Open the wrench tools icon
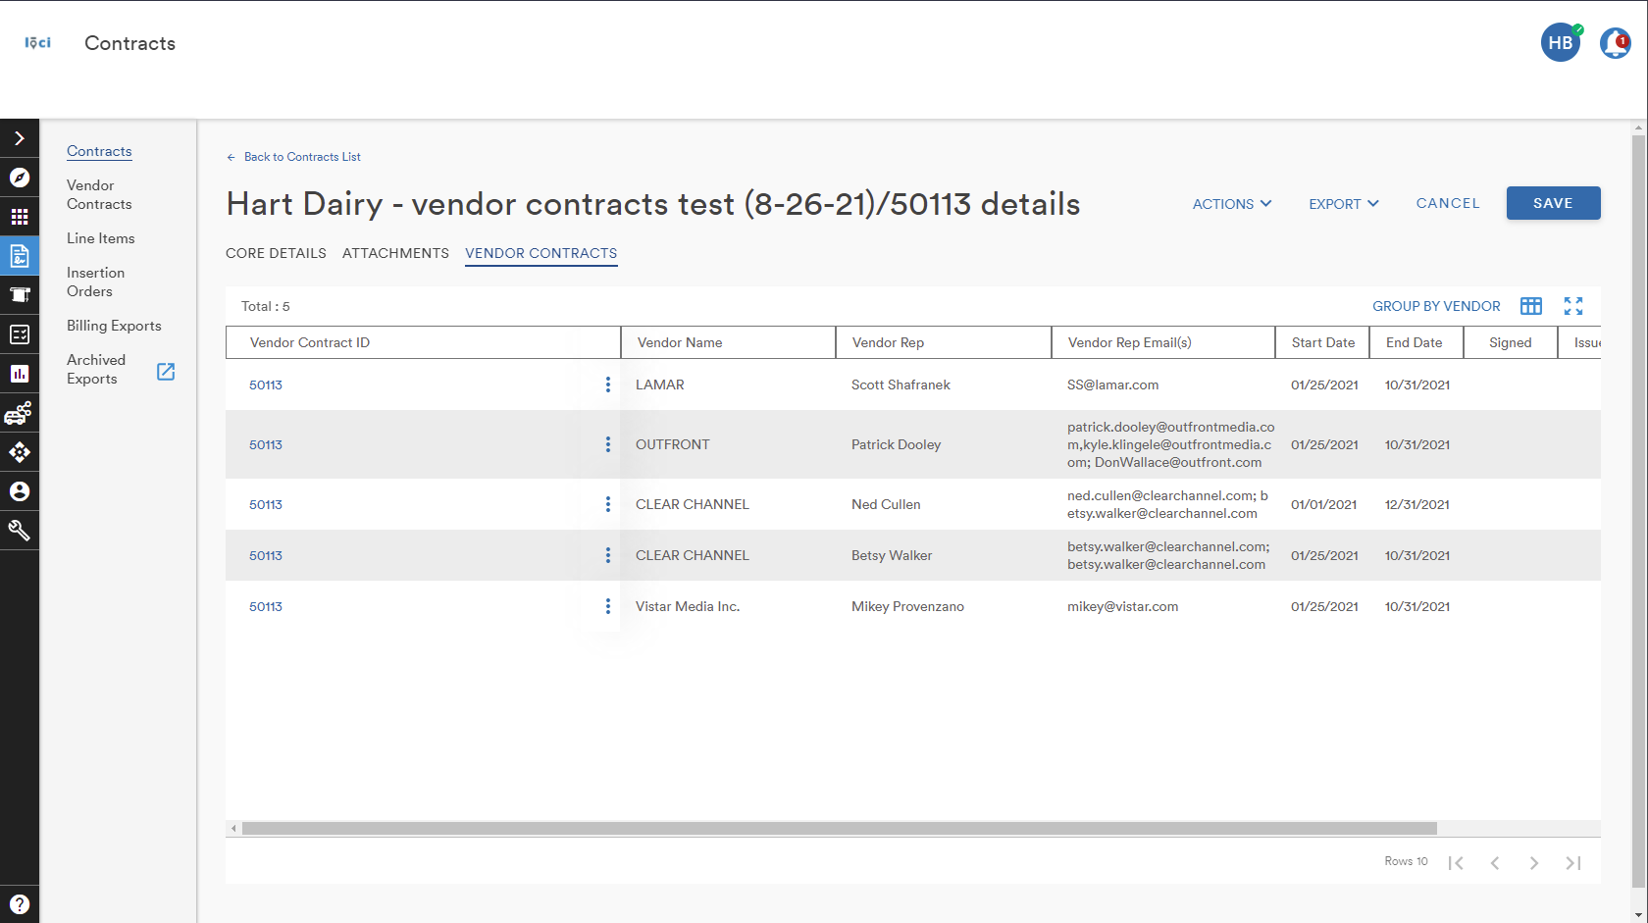This screenshot has width=1648, height=923. [x=20, y=531]
